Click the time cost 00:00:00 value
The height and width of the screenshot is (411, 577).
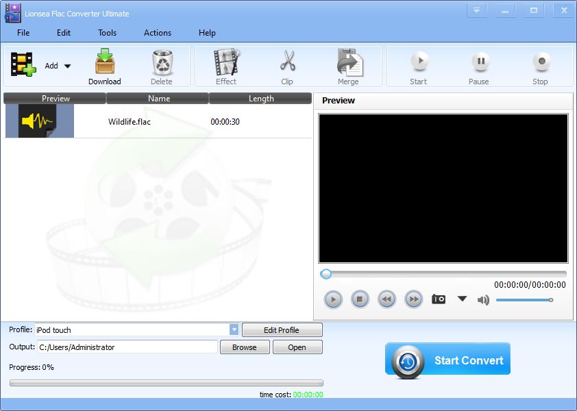[308, 395]
